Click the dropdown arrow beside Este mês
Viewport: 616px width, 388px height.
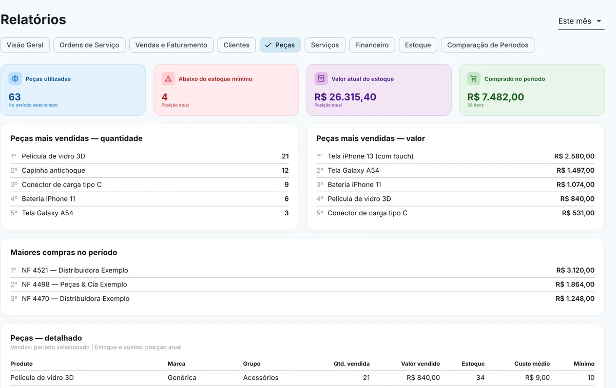tap(599, 21)
